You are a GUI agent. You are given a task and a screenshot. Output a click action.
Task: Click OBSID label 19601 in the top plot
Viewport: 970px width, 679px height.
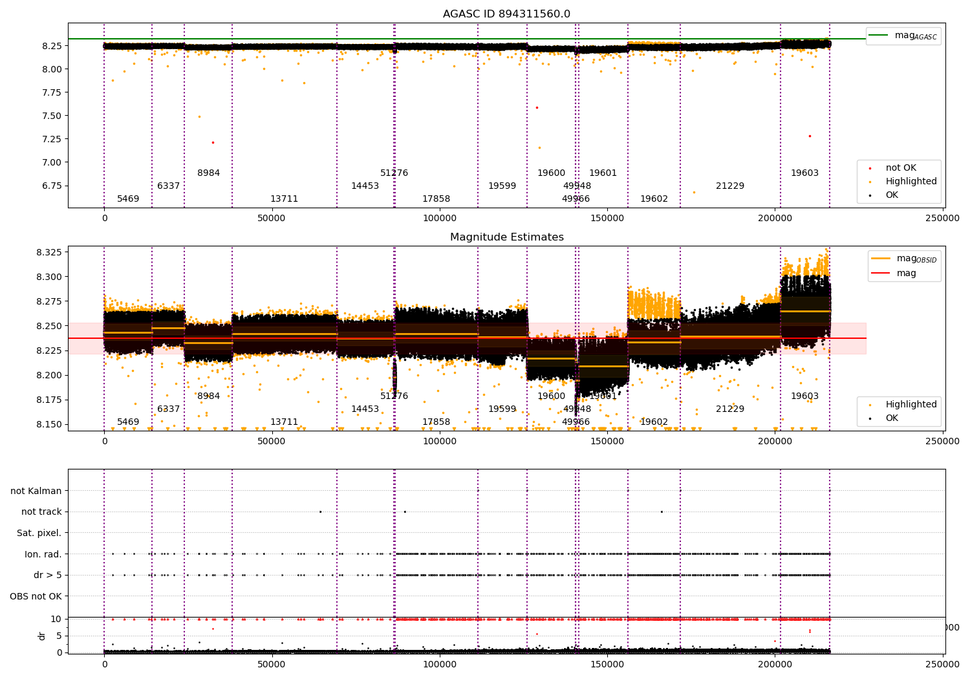[603, 173]
